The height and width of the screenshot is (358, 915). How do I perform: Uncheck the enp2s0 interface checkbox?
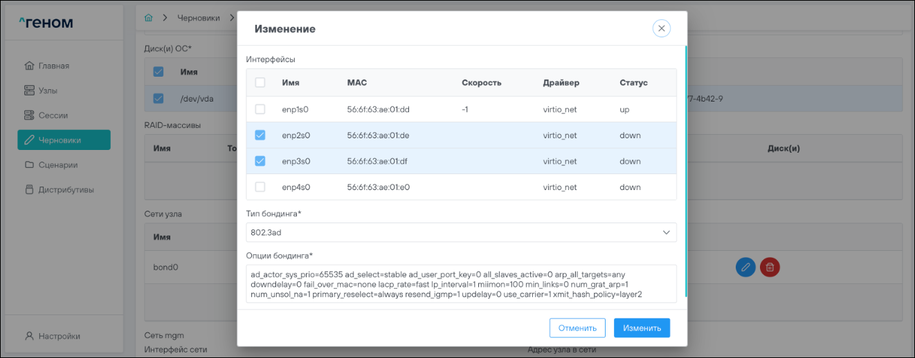coord(260,135)
